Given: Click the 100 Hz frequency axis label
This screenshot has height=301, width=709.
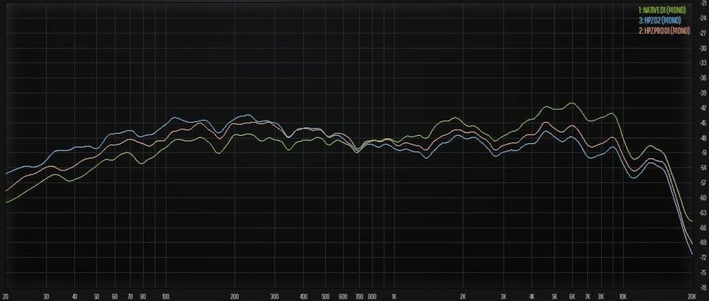Looking at the screenshot, I should [x=165, y=295].
